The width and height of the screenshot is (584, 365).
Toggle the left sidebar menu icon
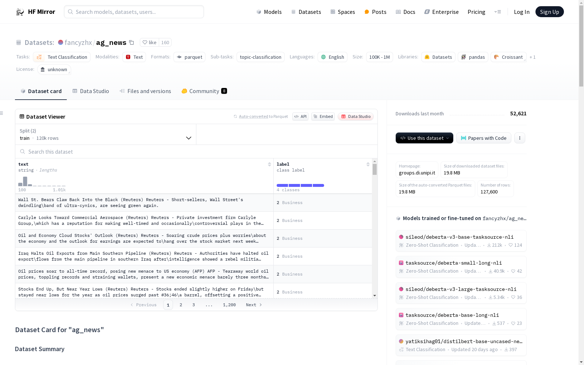[2, 113]
